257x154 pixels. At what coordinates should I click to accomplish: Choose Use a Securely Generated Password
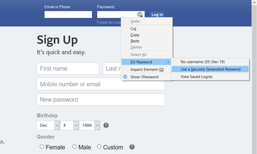[210, 69]
